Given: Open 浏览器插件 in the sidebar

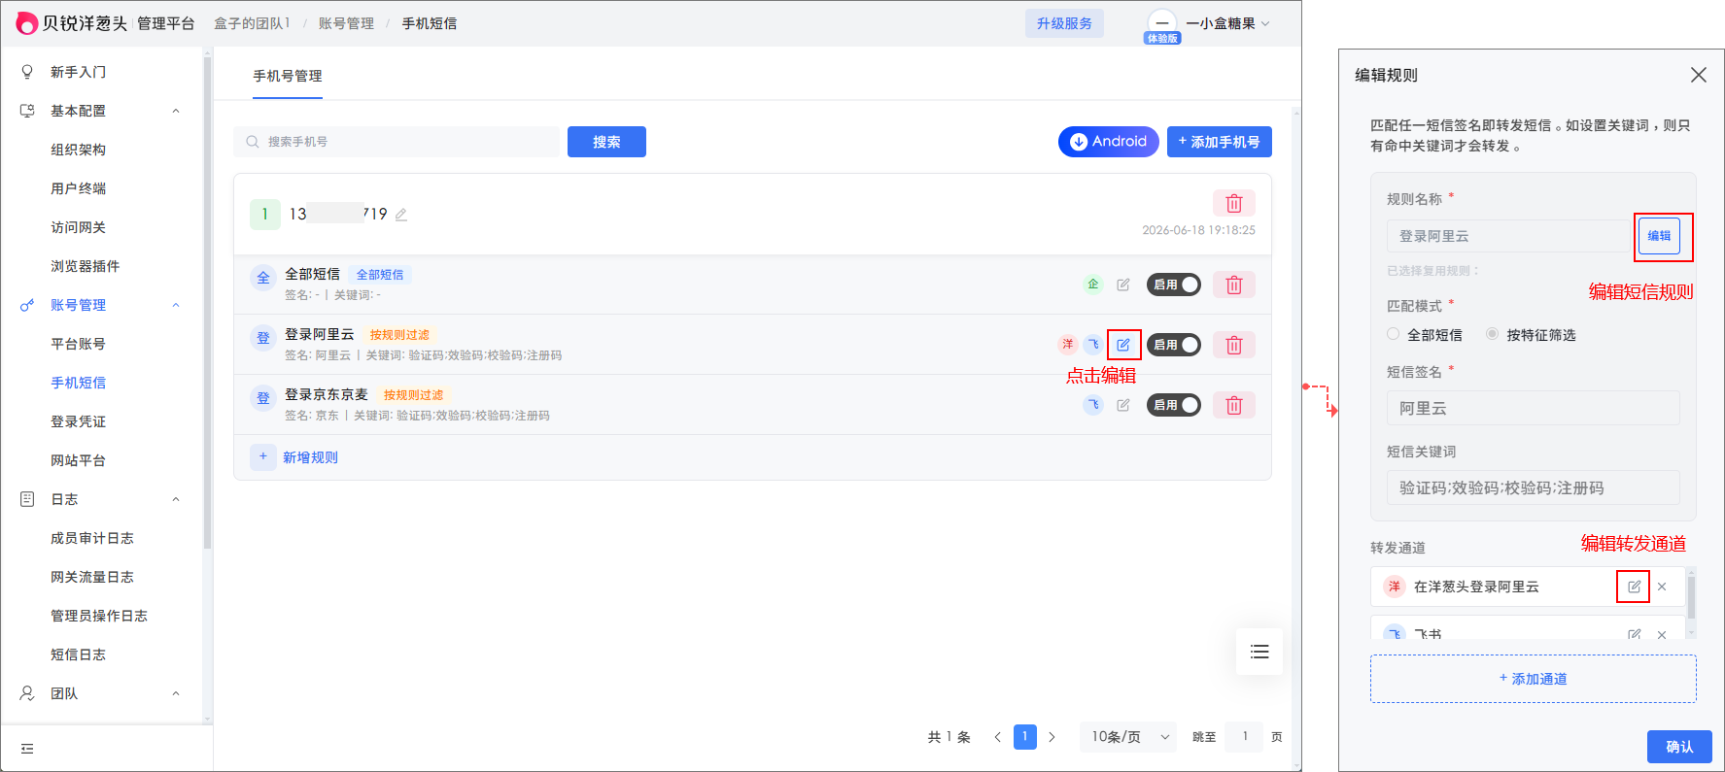Looking at the screenshot, I should click(x=86, y=266).
